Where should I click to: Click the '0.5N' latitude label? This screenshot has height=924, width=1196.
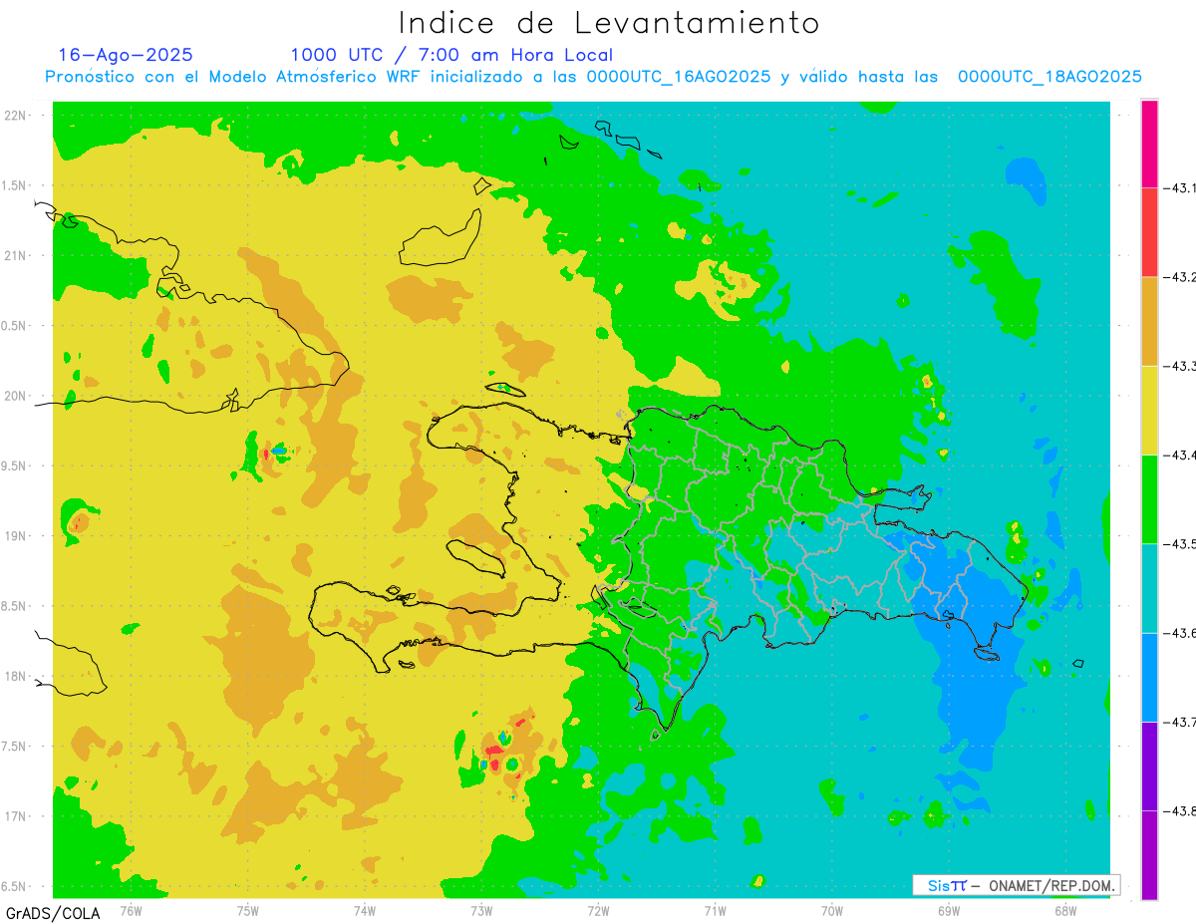tap(13, 326)
